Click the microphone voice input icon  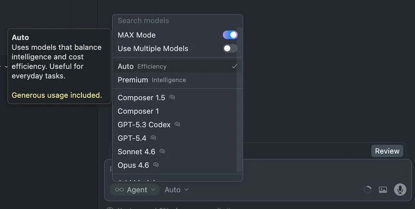pos(400,189)
